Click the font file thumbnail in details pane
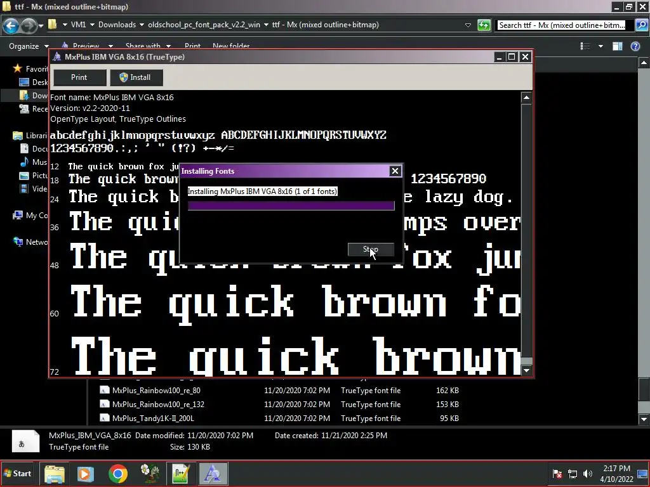 [25, 441]
